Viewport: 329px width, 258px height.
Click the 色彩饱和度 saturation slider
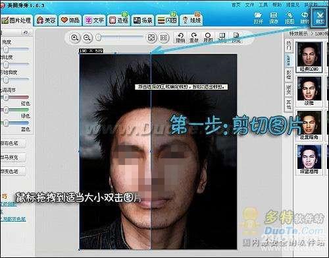(14, 79)
